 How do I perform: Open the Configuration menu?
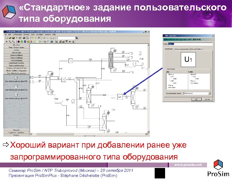(17, 34)
